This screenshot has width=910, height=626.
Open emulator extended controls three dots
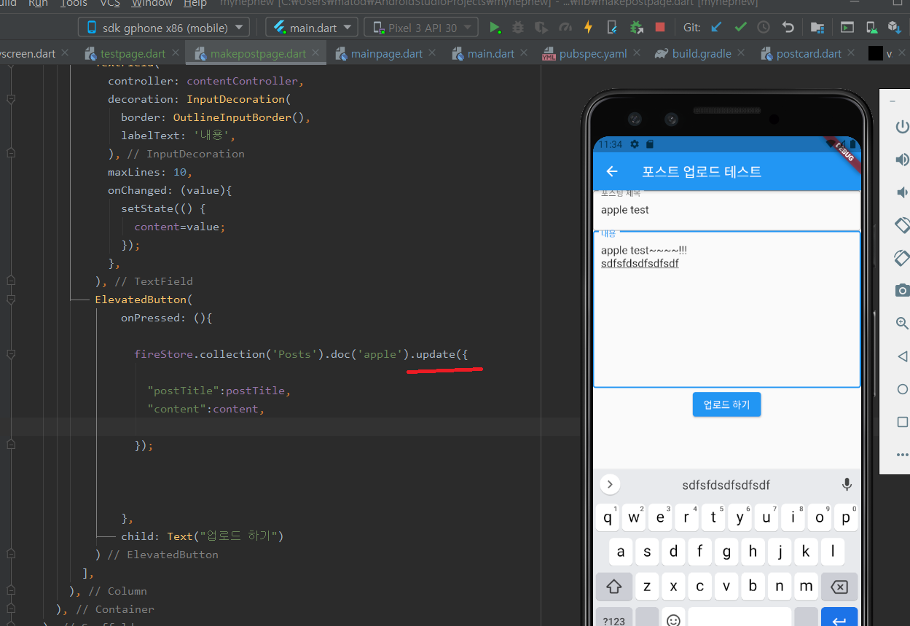pos(902,455)
